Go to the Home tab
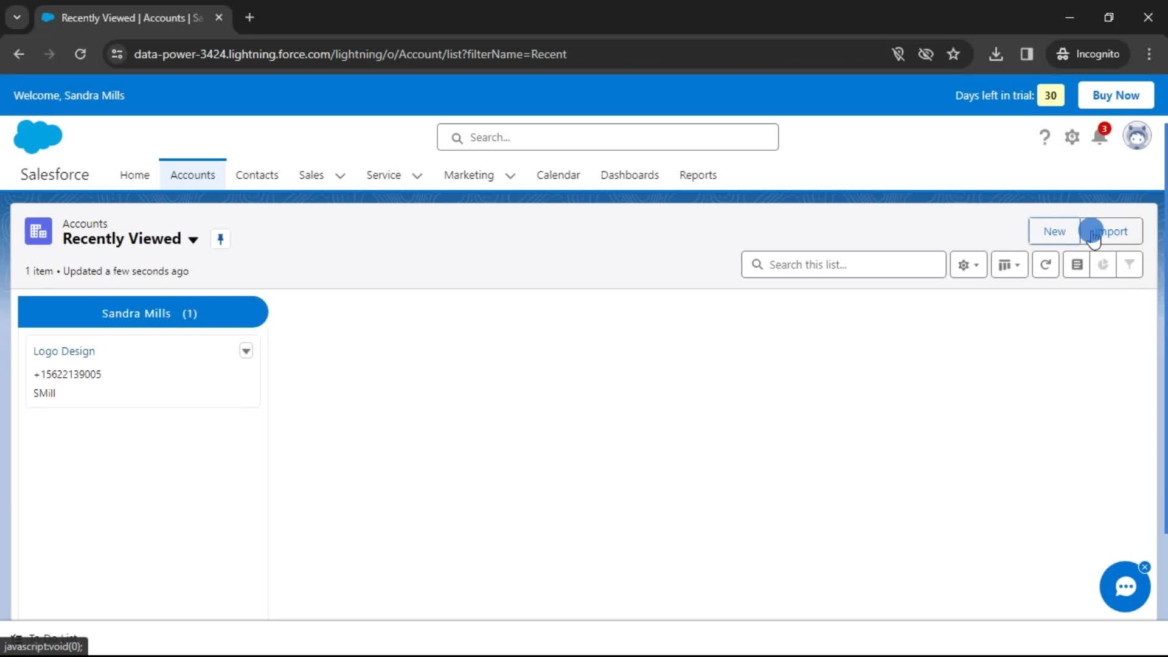Viewport: 1168px width, 657px height. [x=134, y=175]
